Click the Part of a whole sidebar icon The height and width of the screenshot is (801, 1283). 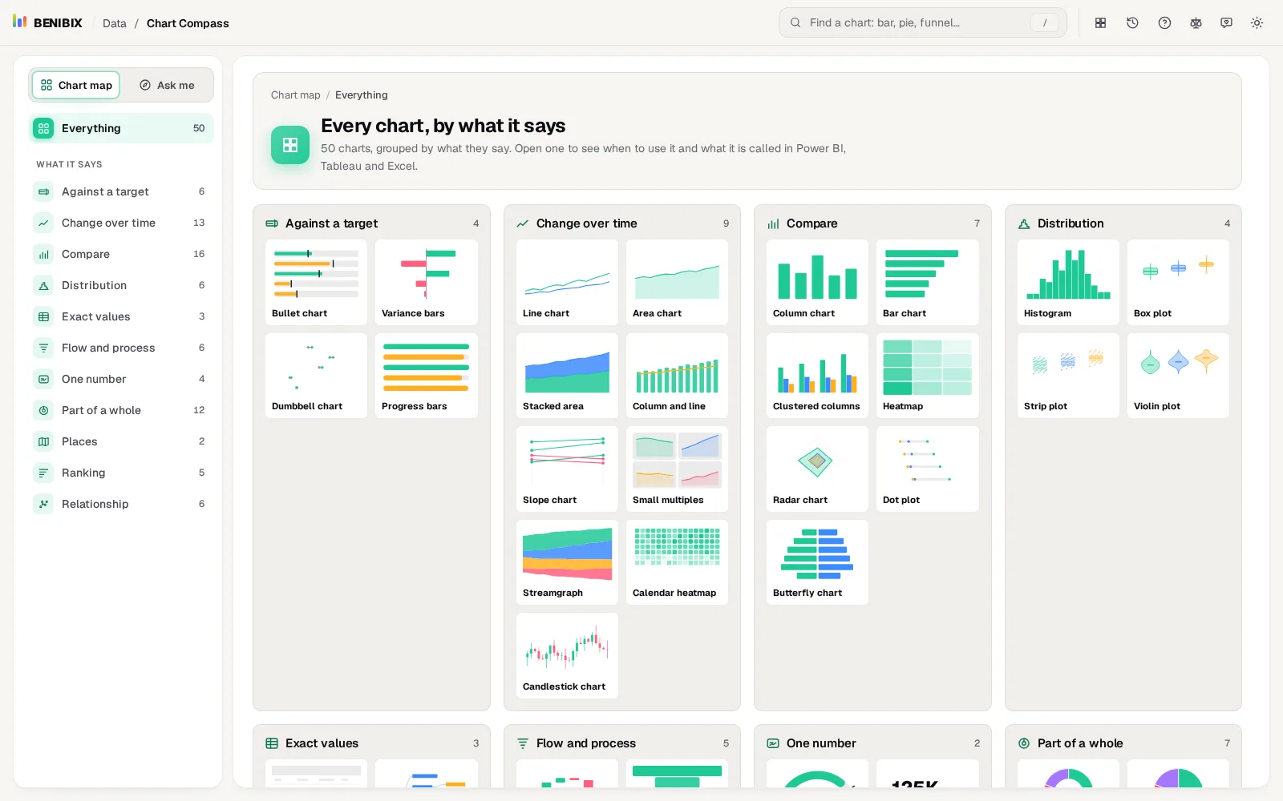coord(43,410)
